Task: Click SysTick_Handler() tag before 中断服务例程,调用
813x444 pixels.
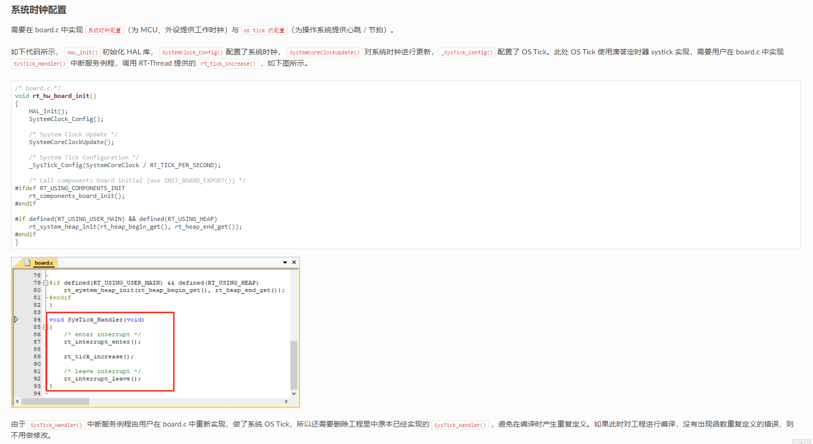Action: tap(40, 64)
